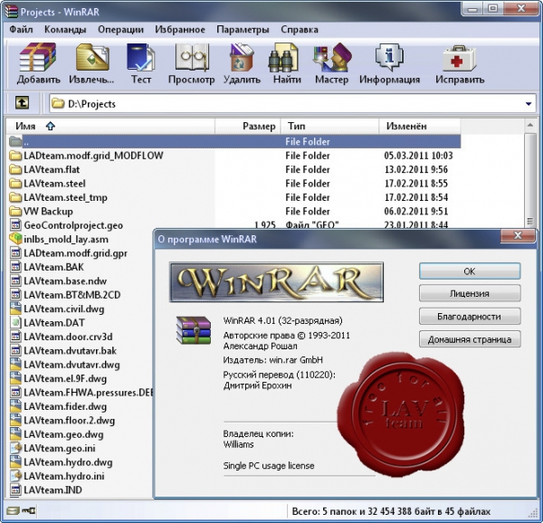This screenshot has height=523, width=543.
Task: Click the WinRAR books icon in About dialog
Action: point(194,330)
